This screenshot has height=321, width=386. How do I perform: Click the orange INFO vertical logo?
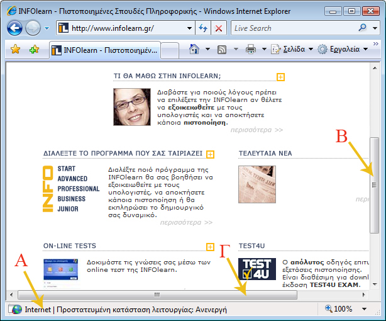[48, 189]
